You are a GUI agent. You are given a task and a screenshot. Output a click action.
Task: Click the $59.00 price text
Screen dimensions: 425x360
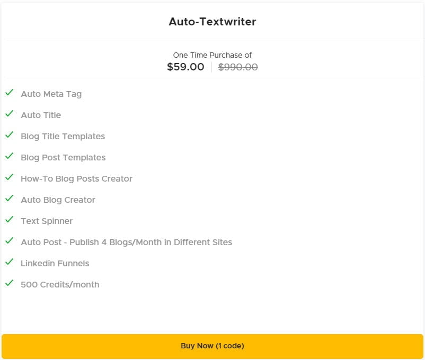tap(185, 67)
